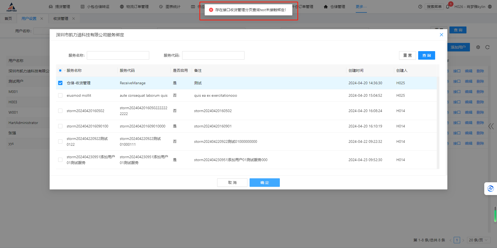
Task: Switch to the 用户设置 tab
Action: [29, 19]
